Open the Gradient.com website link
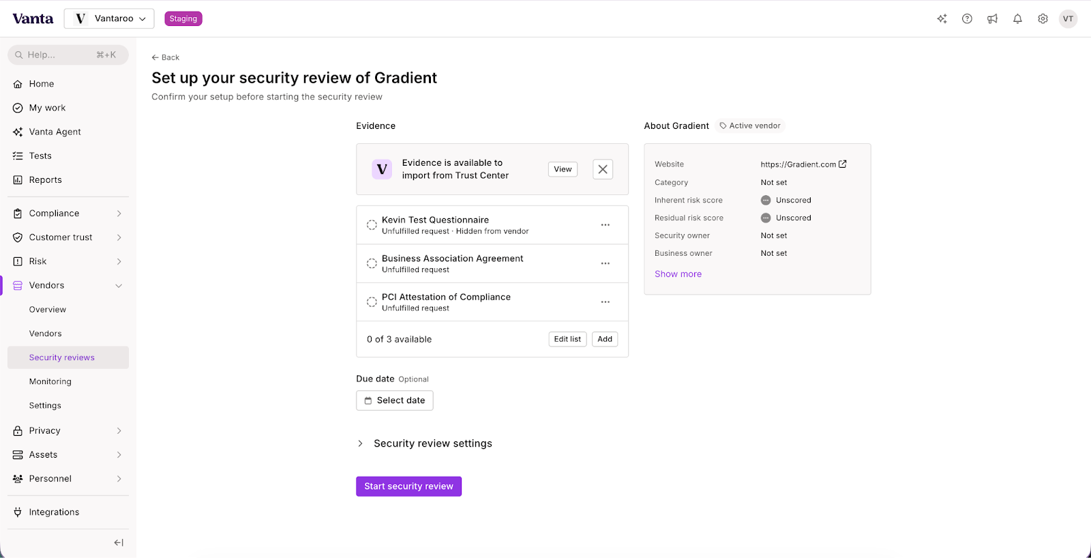Viewport: 1091px width, 558px height. coord(803,164)
